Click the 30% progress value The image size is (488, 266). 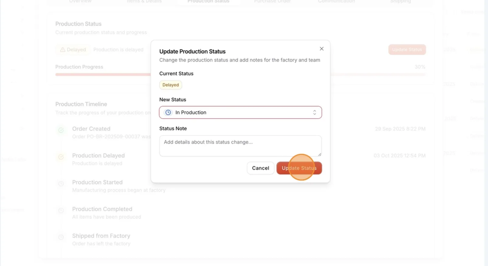[x=420, y=67]
